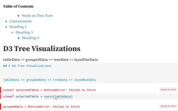Jump to Heading 3 from contents
Image resolution: width=178 pixels, height=111 pixels.
[24, 32]
